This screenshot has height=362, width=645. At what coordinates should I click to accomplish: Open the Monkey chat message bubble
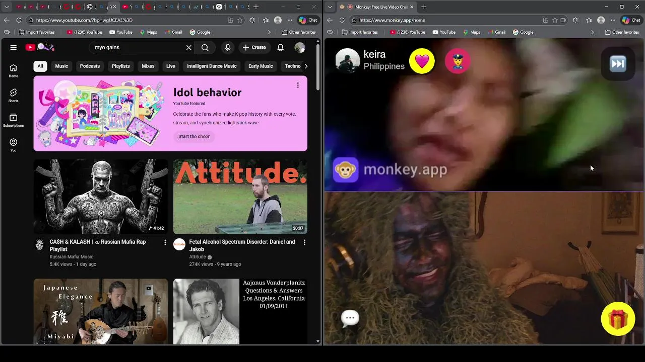point(350,318)
